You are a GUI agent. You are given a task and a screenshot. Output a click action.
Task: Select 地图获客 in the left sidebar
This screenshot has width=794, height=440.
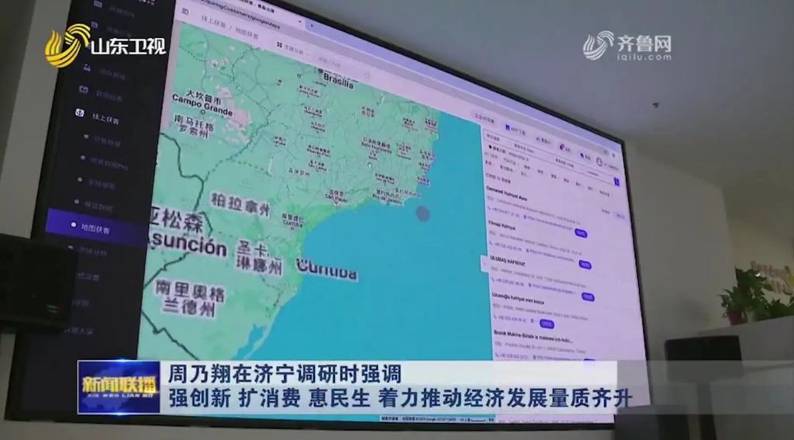click(x=96, y=229)
